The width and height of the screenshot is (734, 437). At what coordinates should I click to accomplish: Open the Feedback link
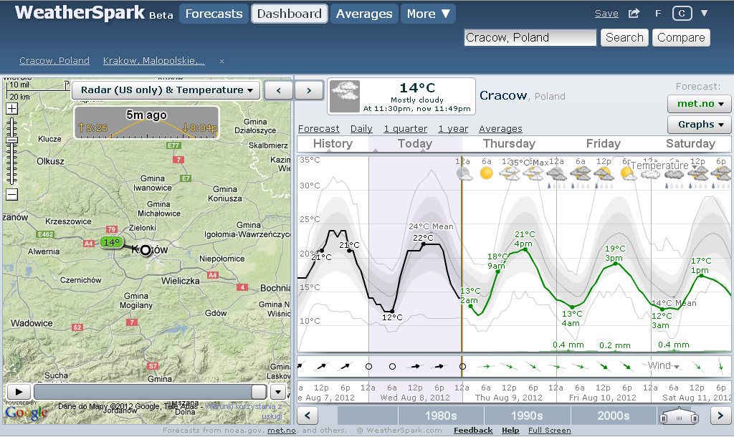pyautogui.click(x=473, y=431)
